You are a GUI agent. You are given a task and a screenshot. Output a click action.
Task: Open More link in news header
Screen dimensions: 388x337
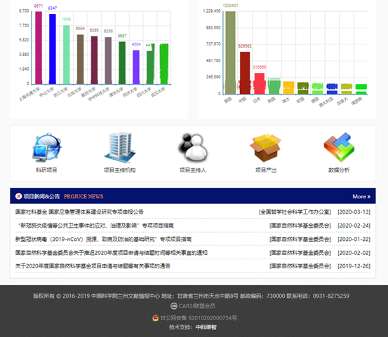[361, 196]
